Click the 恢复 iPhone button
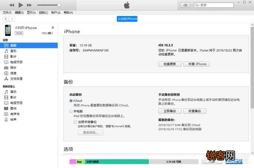Viewport: 254px width, 168px height. (x=196, y=64)
